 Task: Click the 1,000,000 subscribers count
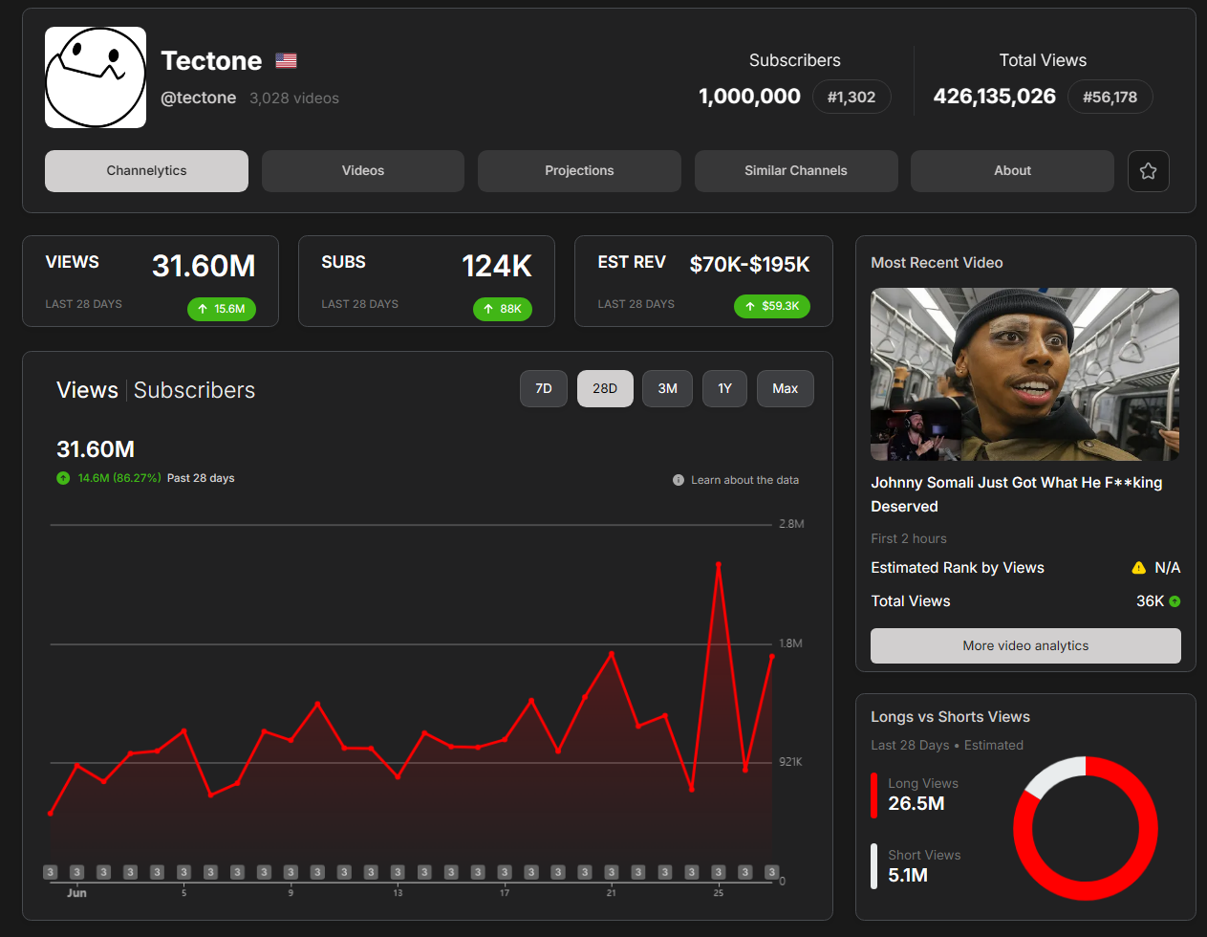(749, 97)
